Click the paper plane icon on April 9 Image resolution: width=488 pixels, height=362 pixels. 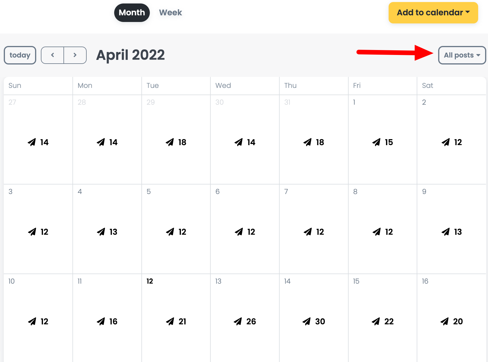pos(446,232)
